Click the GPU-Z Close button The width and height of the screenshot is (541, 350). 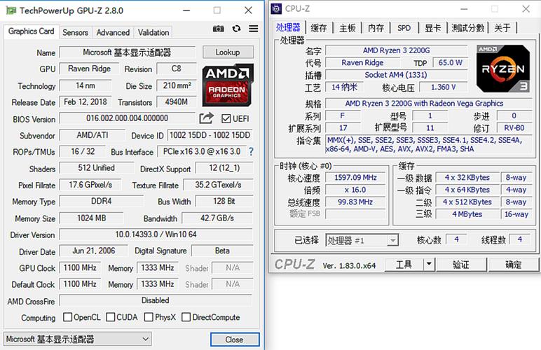(x=235, y=339)
